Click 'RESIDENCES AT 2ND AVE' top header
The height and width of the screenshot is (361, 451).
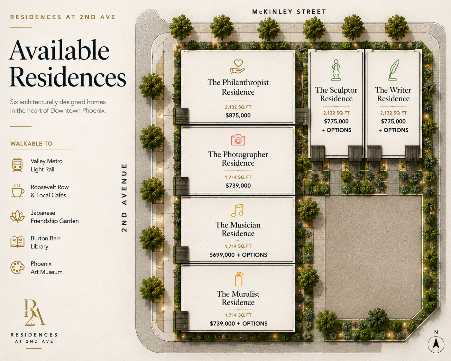point(63,17)
